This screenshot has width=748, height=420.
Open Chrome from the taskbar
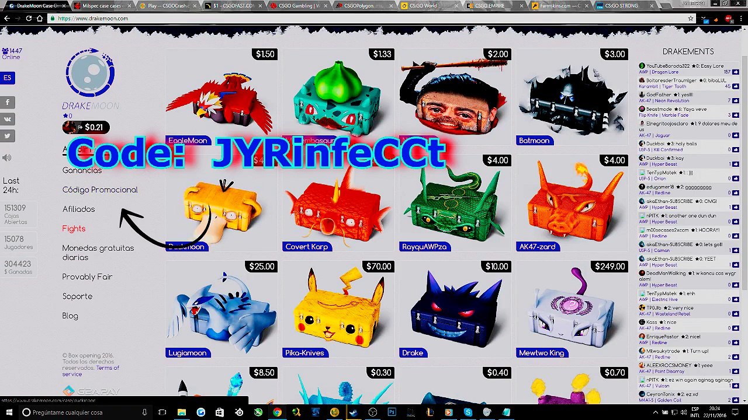coord(277,412)
